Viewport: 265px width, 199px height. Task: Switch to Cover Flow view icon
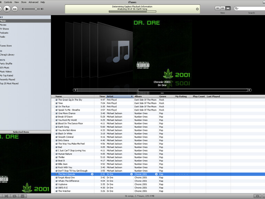(228, 8)
